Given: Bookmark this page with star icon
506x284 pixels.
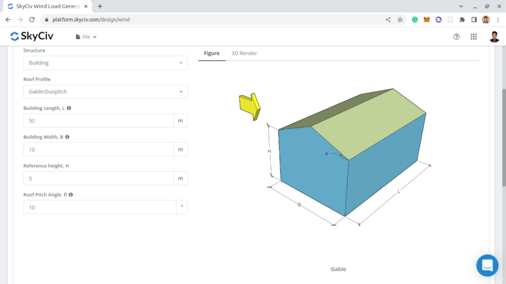Looking at the screenshot, I should [x=400, y=20].
